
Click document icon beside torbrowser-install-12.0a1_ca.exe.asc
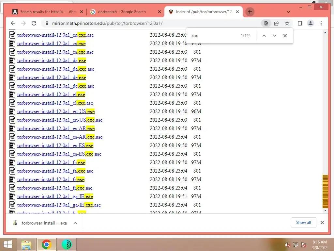[x=12, y=35]
